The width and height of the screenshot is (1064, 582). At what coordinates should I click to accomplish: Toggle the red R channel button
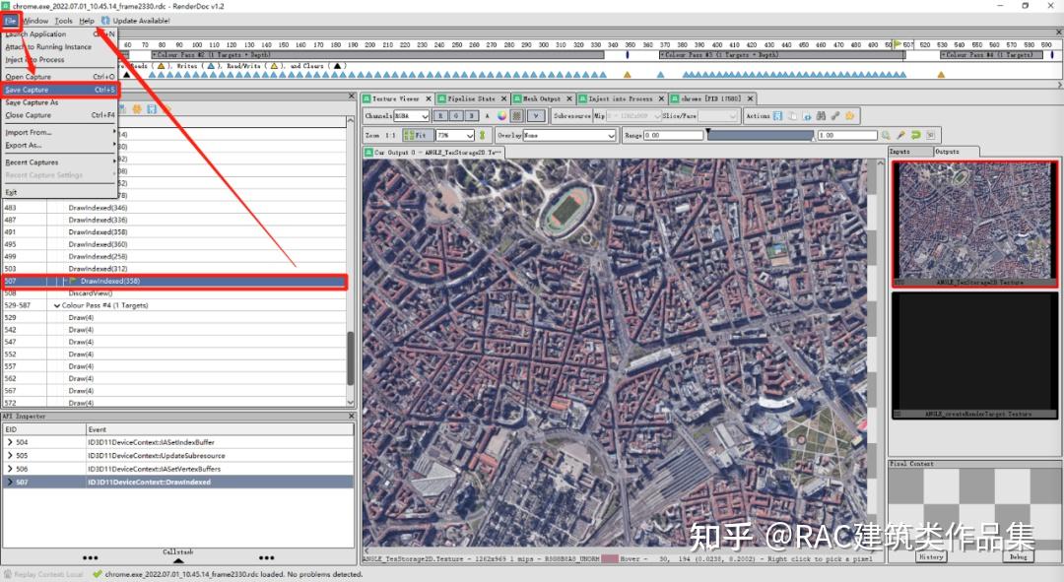pos(440,116)
